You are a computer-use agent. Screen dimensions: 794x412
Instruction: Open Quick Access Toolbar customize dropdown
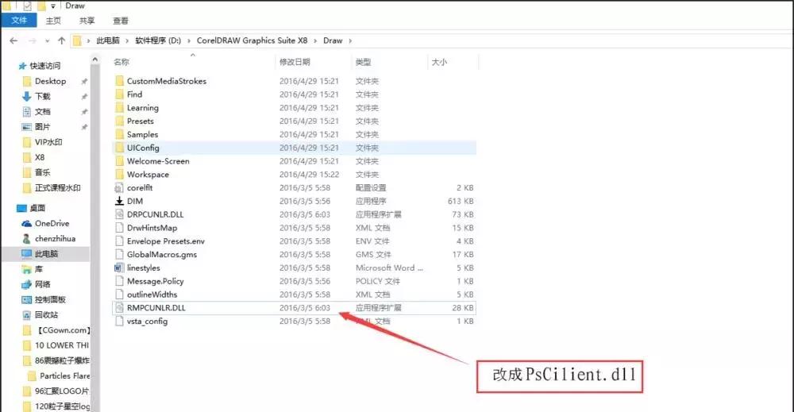click(52, 6)
